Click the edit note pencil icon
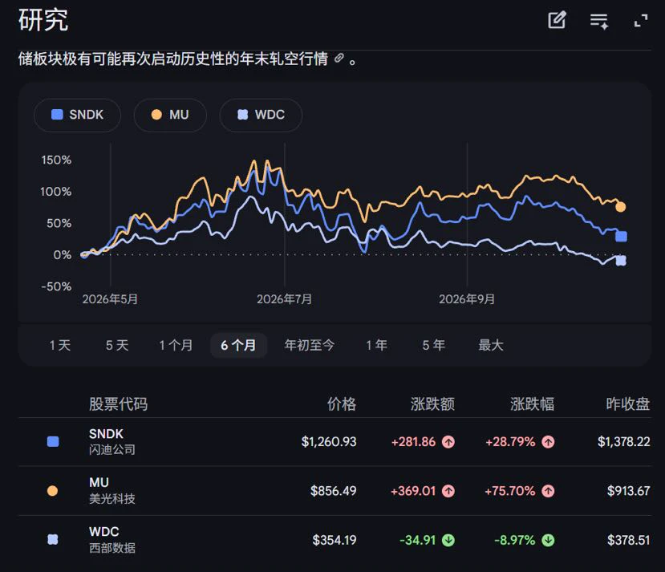The image size is (665, 572). click(557, 20)
